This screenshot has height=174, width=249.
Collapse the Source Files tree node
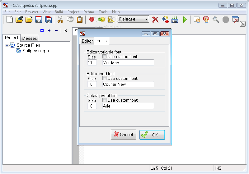7,45
